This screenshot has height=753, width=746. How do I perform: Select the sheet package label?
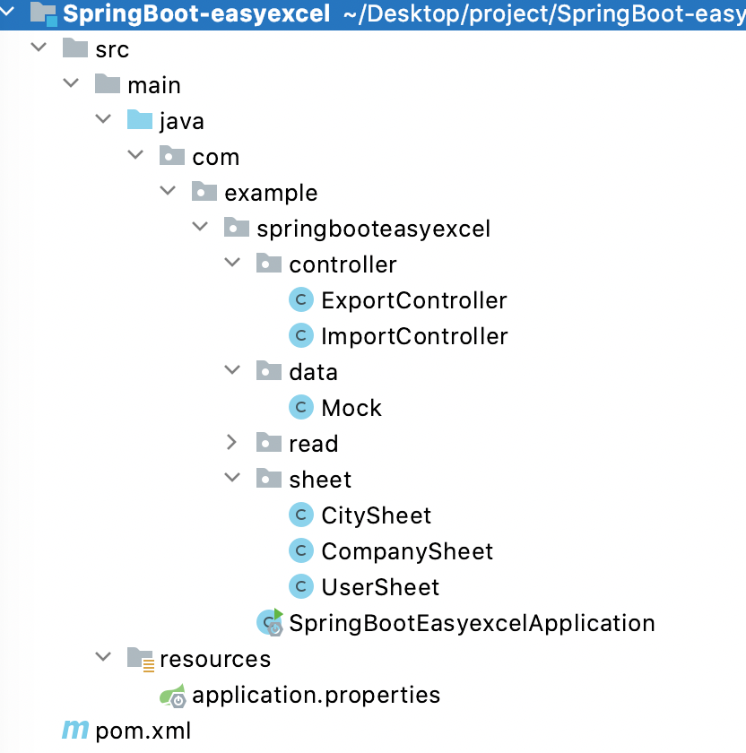point(320,480)
